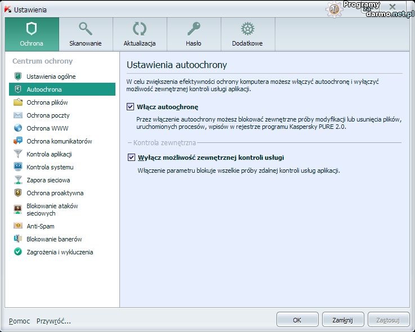Image resolution: width=415 pixels, height=332 pixels.
Task: Click the green check icon for Zagrożenia i wykluczenia
Action: point(17,252)
